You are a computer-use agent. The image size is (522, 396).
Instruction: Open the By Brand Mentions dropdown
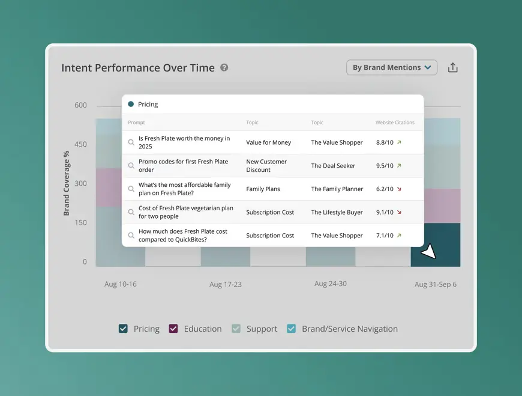click(x=391, y=67)
